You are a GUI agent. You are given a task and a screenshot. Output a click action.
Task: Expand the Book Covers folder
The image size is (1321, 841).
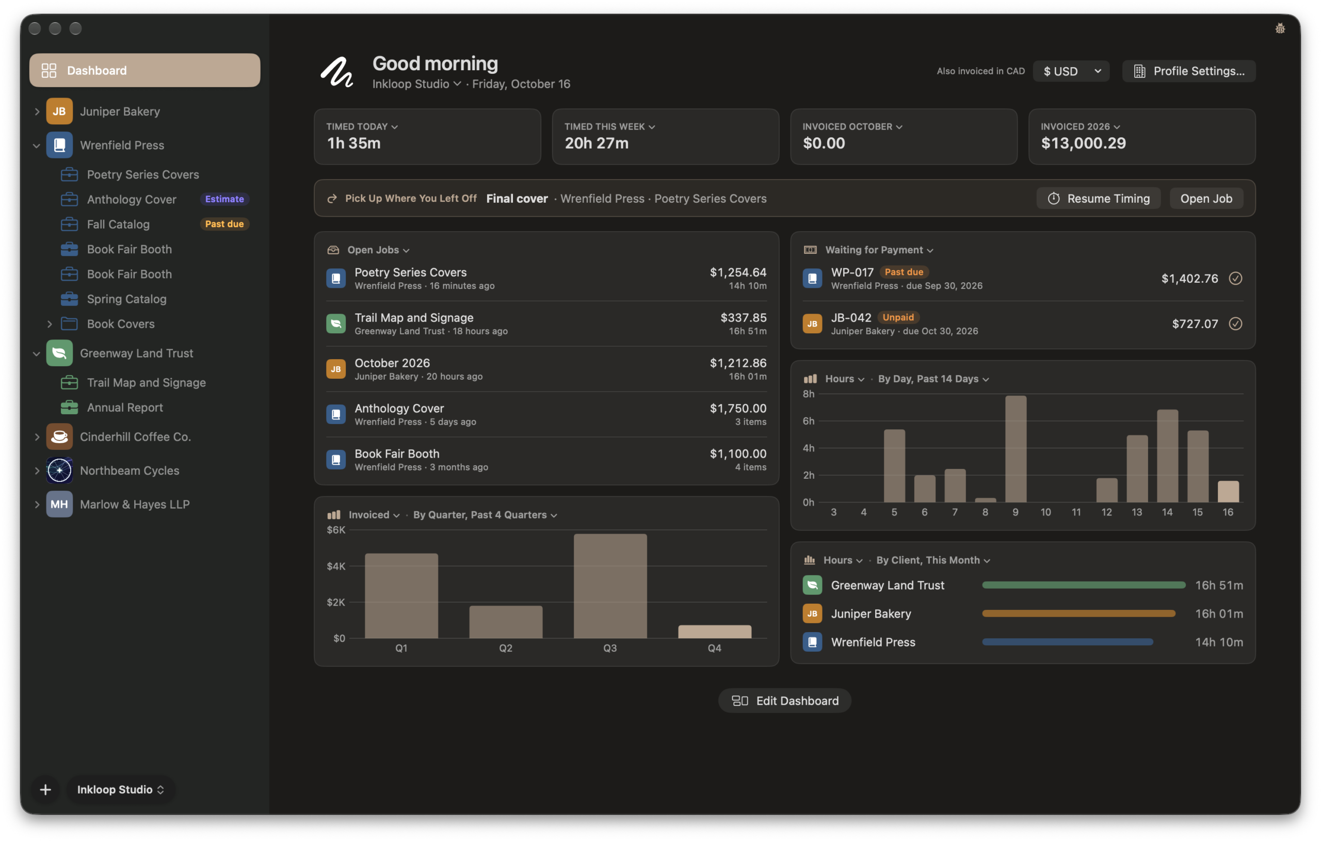[50, 324]
